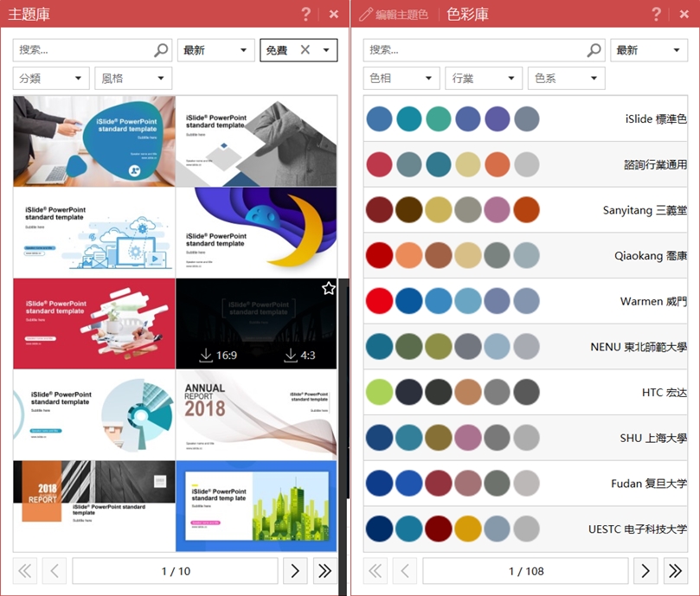Open help in the 色彩庫 panel
The height and width of the screenshot is (596, 700).
656,15
